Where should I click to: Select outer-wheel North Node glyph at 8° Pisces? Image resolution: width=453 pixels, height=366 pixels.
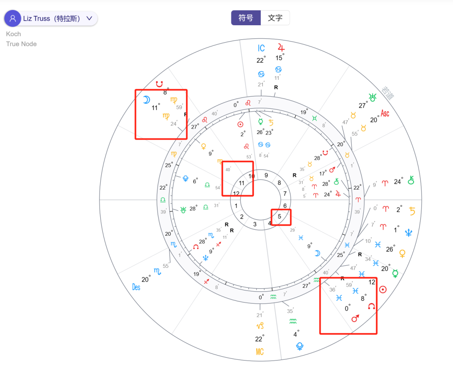point(372,306)
